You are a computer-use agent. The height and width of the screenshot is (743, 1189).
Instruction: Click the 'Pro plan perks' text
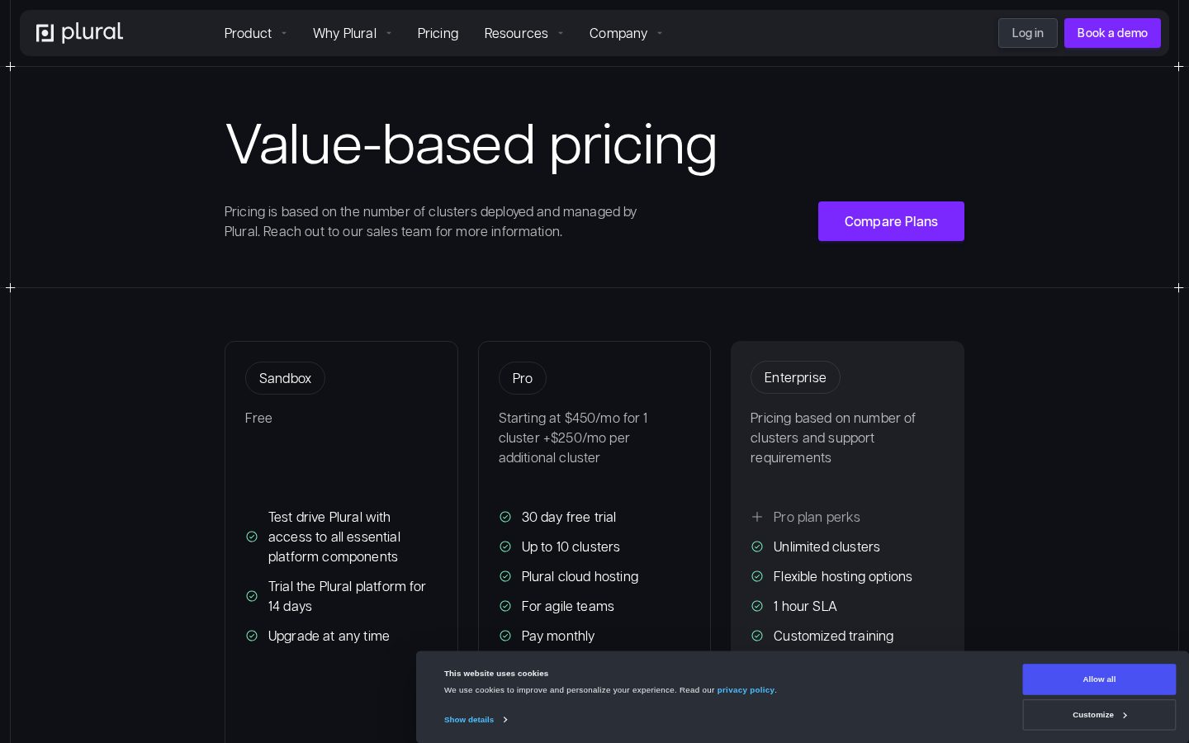[x=817, y=517]
